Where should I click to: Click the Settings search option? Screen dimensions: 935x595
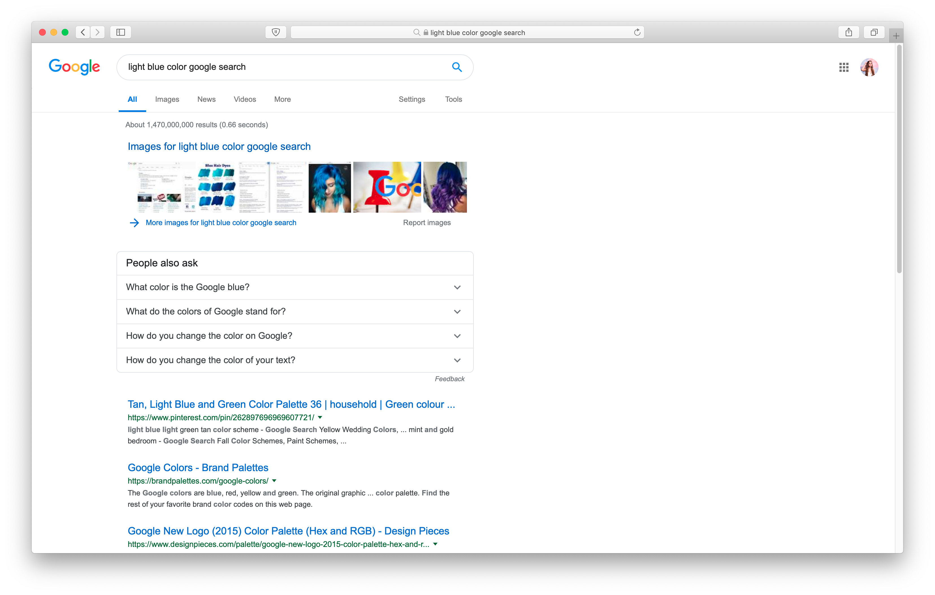(412, 99)
